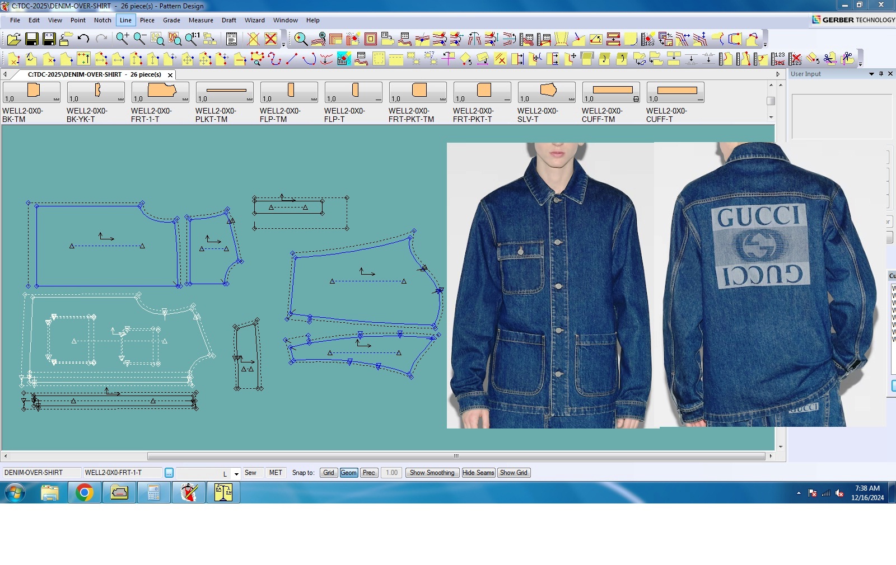Image resolution: width=896 pixels, height=565 pixels.
Task: Click the blue ellipsis button beside piece name
Action: [169, 473]
